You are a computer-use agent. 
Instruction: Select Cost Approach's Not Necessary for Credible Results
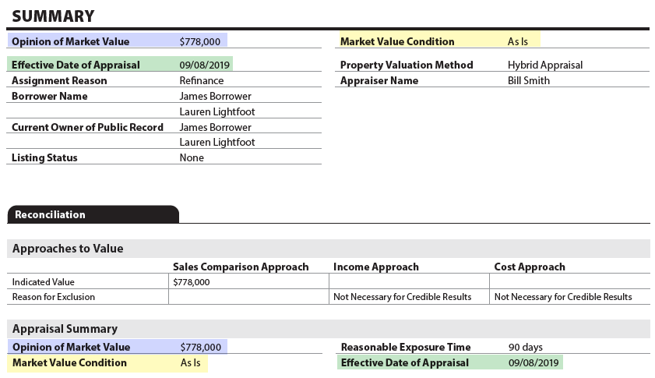tap(563, 297)
